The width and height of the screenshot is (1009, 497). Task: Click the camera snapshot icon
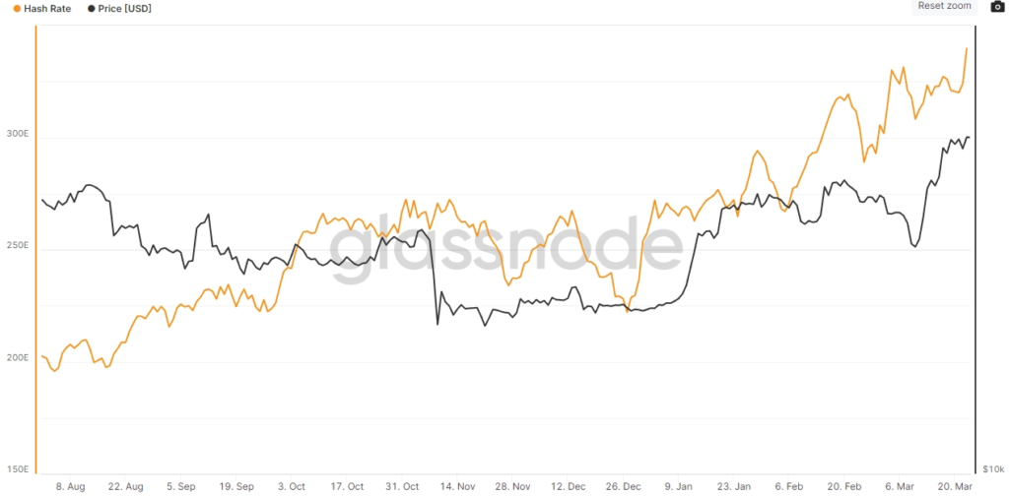point(996,7)
